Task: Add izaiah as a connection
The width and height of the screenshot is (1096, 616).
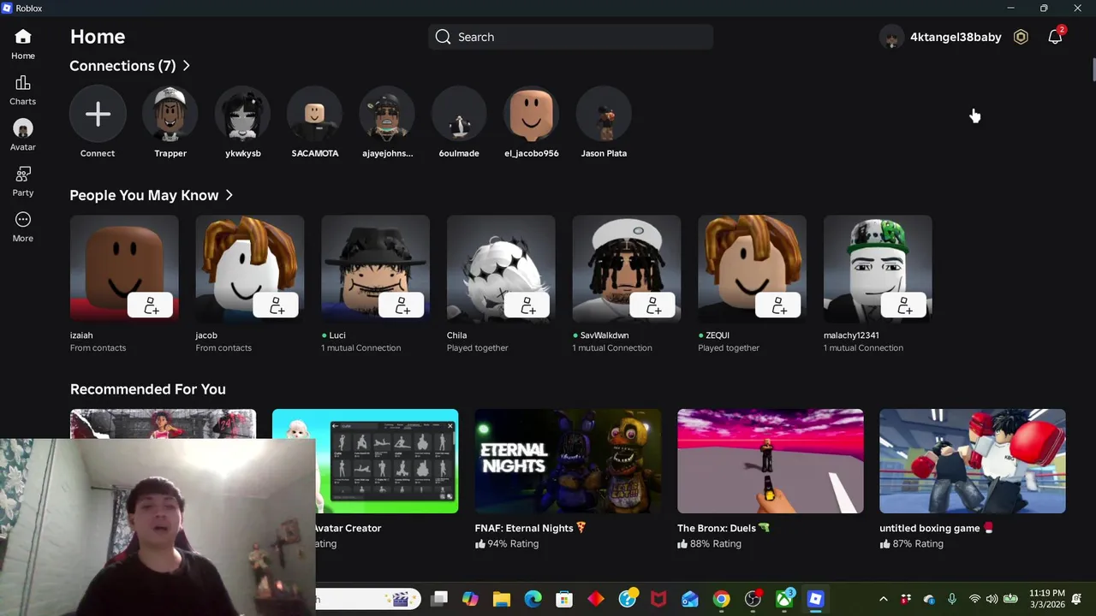Action: point(151,305)
